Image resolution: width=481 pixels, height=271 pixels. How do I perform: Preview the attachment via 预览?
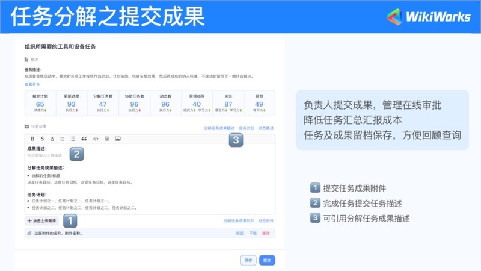coord(239,233)
